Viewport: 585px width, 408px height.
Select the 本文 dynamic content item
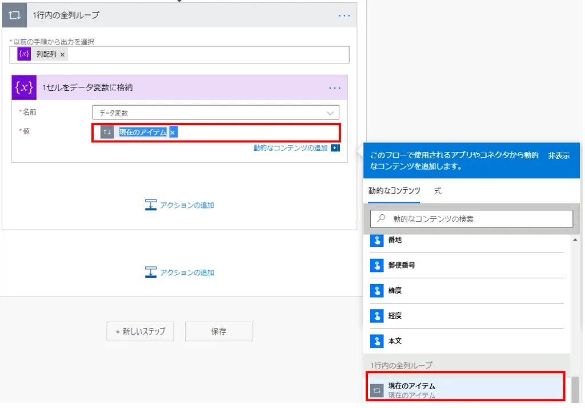coord(395,341)
